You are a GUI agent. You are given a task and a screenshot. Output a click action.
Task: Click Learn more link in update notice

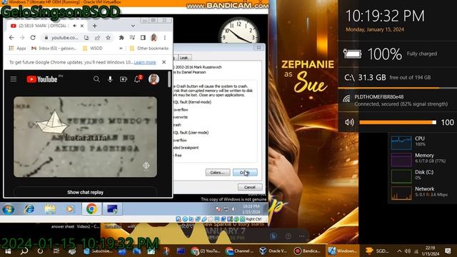click(145, 62)
